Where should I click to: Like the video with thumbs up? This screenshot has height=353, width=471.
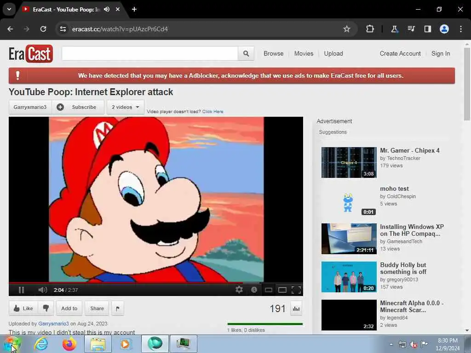coord(23,308)
